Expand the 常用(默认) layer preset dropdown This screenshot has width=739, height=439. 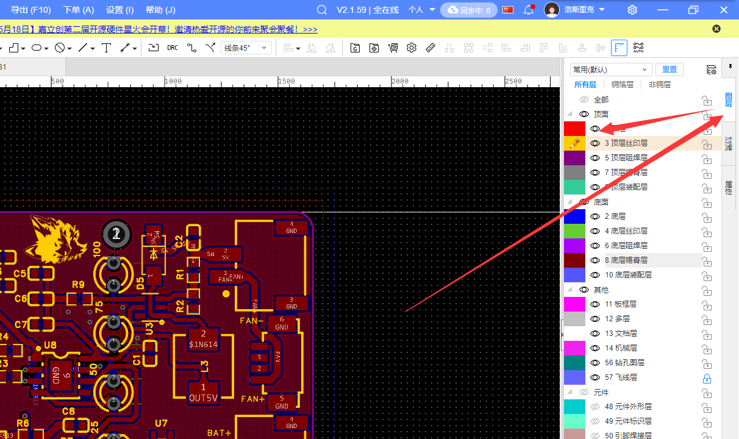(x=610, y=70)
